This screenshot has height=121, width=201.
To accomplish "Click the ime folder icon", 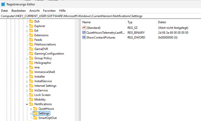I will tap(31, 67).
